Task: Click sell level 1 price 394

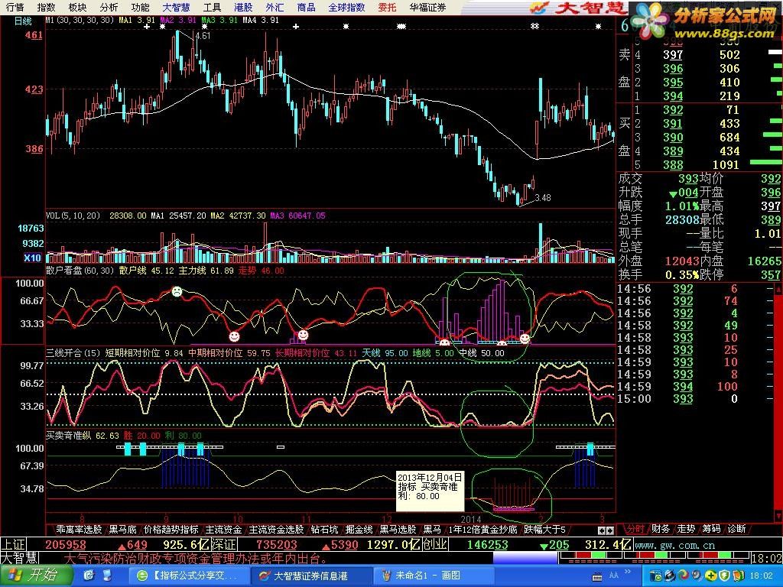Action: [673, 96]
